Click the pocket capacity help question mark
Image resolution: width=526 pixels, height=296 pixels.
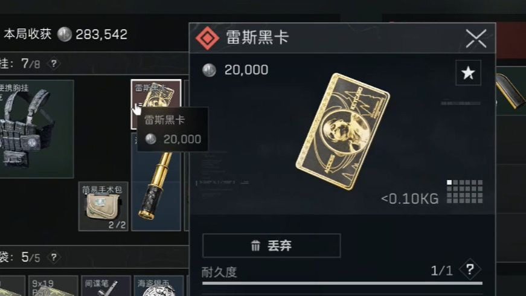click(x=54, y=257)
